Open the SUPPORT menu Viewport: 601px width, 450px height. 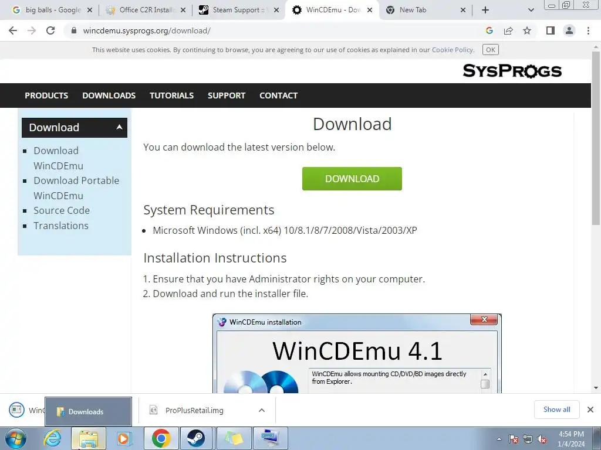pyautogui.click(x=227, y=96)
